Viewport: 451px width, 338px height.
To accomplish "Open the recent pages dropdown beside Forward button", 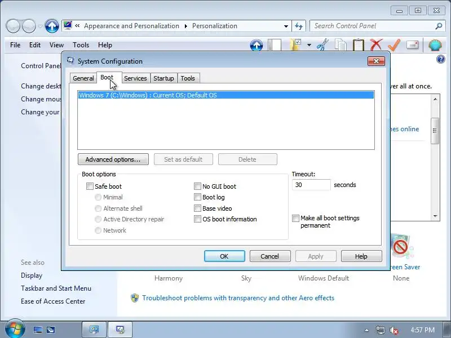I will (x=40, y=26).
